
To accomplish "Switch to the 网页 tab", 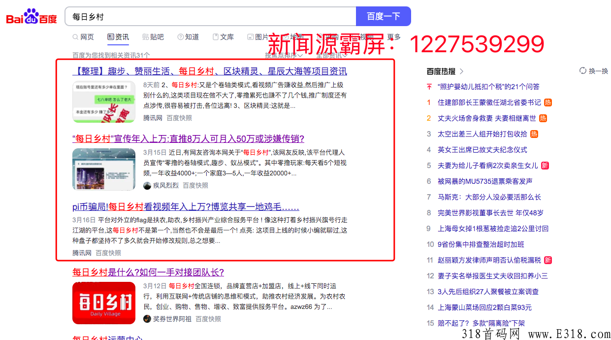I will (x=83, y=37).
